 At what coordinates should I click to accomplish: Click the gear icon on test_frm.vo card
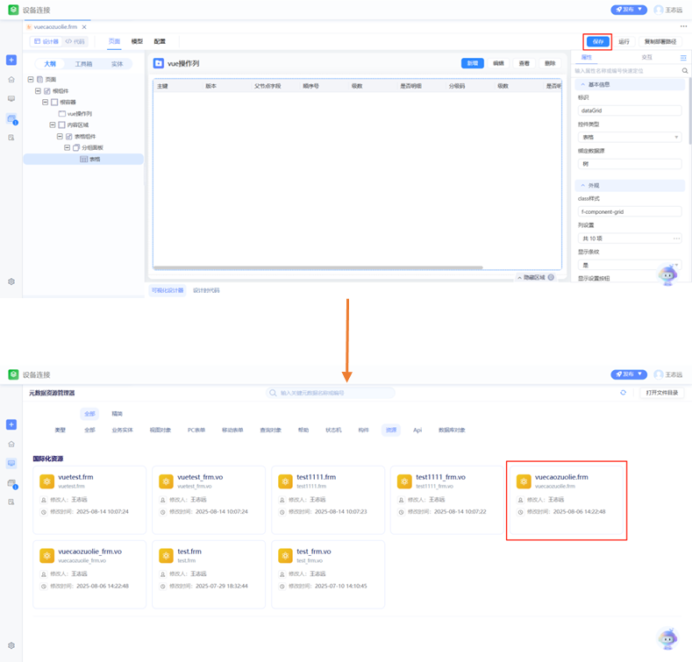[286, 556]
